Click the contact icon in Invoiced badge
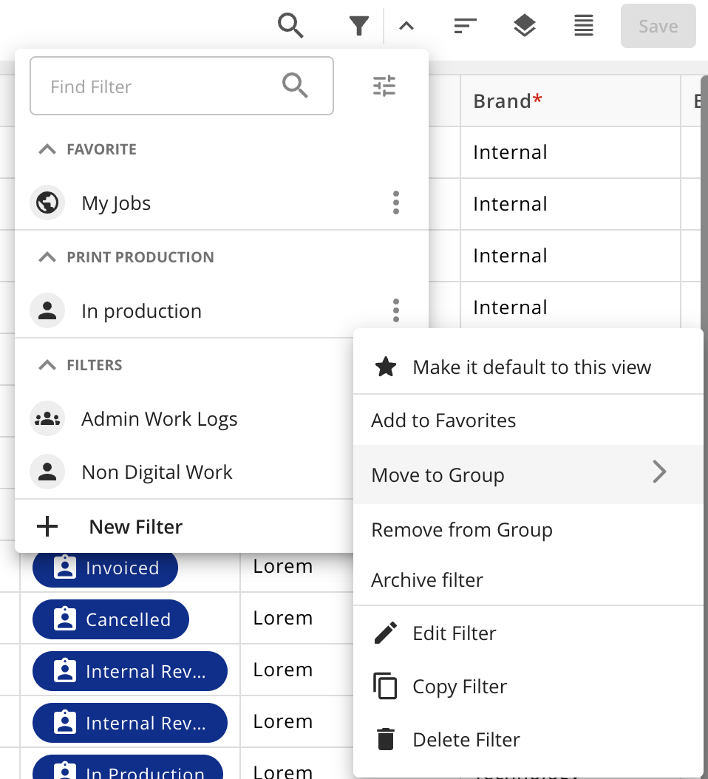This screenshot has height=779, width=708. click(x=65, y=568)
